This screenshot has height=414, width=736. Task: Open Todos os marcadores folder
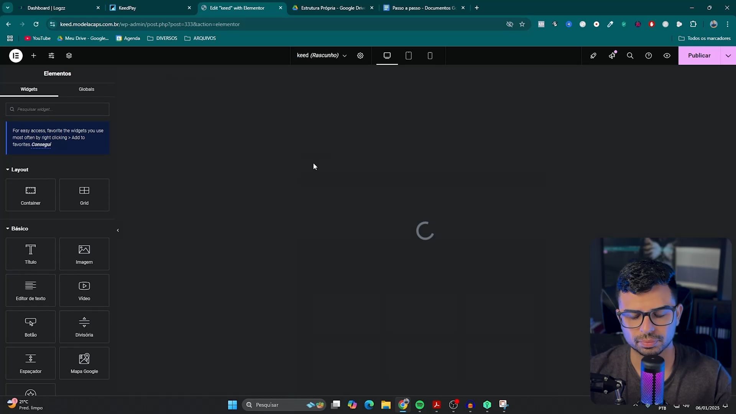tap(705, 38)
